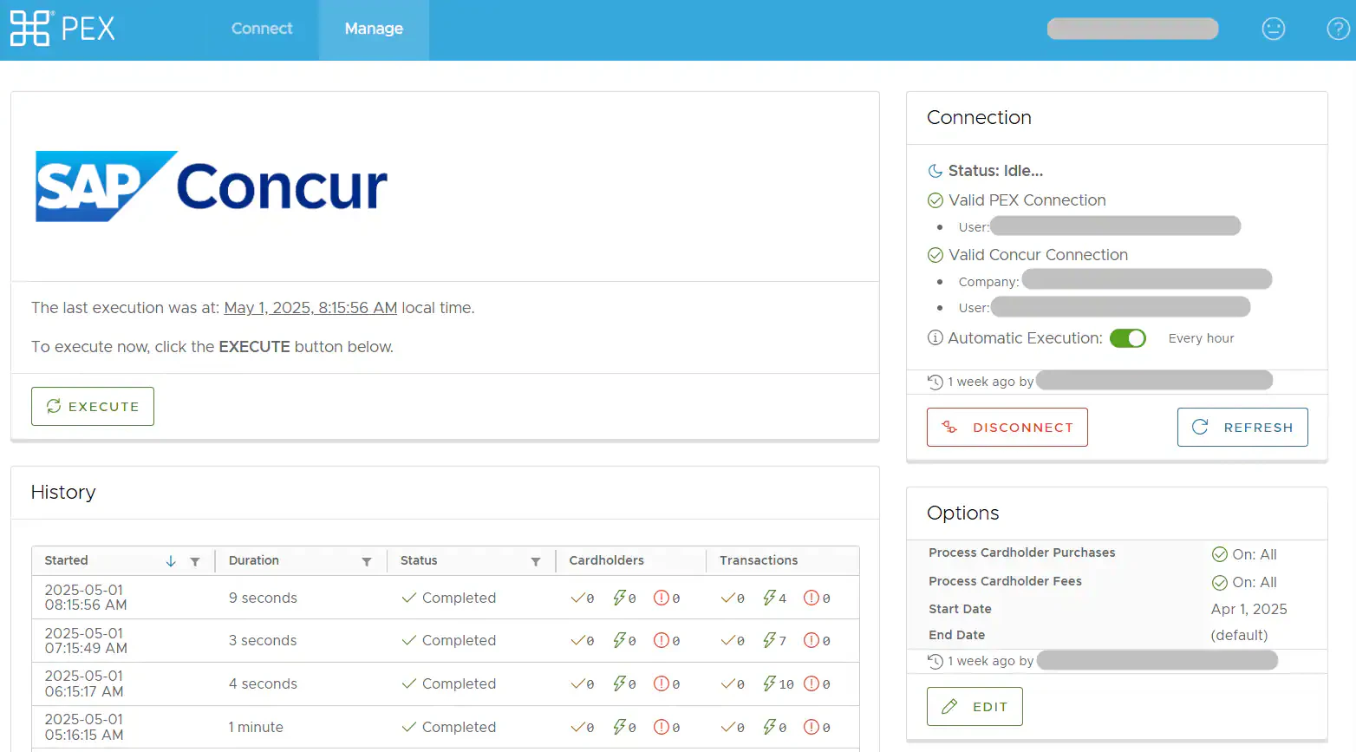Screen dimensions: 1356x752
Task: Click the '9 seconds' duration cell
Action: point(263,598)
